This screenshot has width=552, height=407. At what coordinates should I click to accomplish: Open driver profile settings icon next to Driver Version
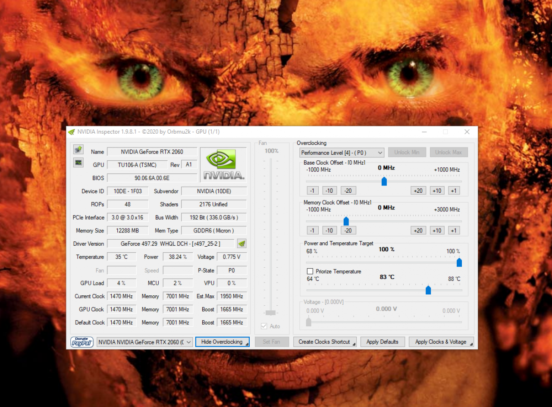(x=242, y=244)
